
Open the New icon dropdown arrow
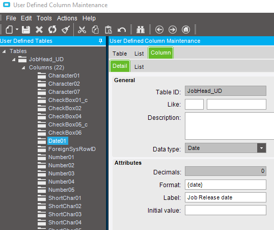pyautogui.click(x=17, y=29)
